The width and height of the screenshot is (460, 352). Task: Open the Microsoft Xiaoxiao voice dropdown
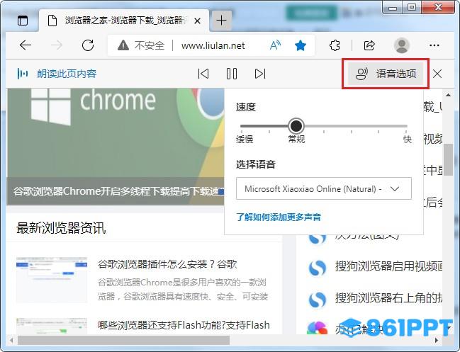(324, 188)
